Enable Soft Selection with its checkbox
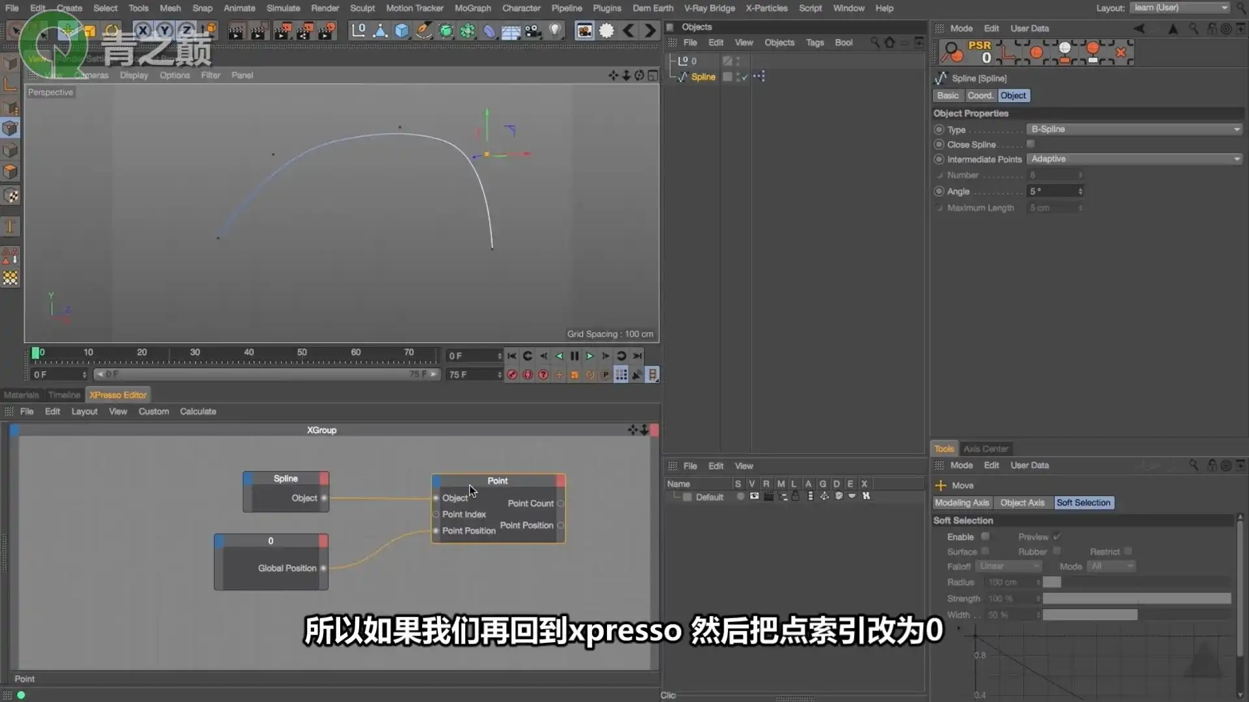The width and height of the screenshot is (1249, 702). [986, 536]
